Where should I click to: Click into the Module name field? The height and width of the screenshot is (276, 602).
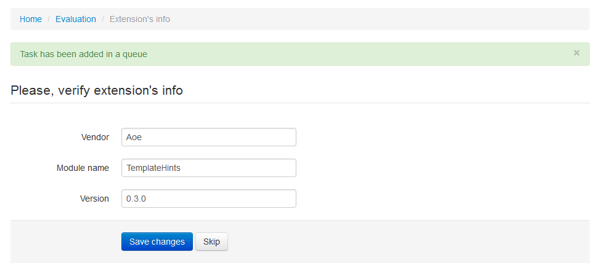[x=209, y=168]
